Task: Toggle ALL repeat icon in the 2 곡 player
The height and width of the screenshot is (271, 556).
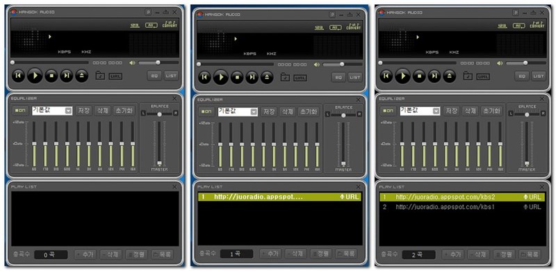Action: pyautogui.click(x=518, y=26)
